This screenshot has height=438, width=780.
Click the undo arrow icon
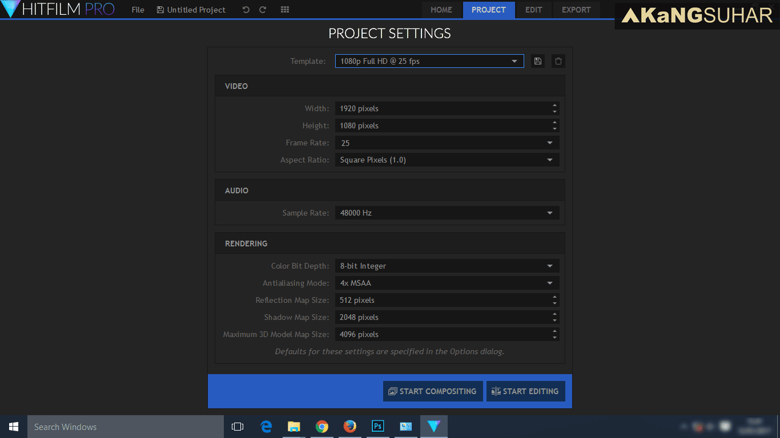246,10
